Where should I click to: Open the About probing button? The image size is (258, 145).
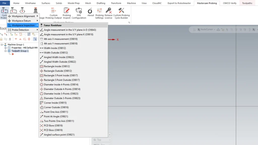(90, 12)
